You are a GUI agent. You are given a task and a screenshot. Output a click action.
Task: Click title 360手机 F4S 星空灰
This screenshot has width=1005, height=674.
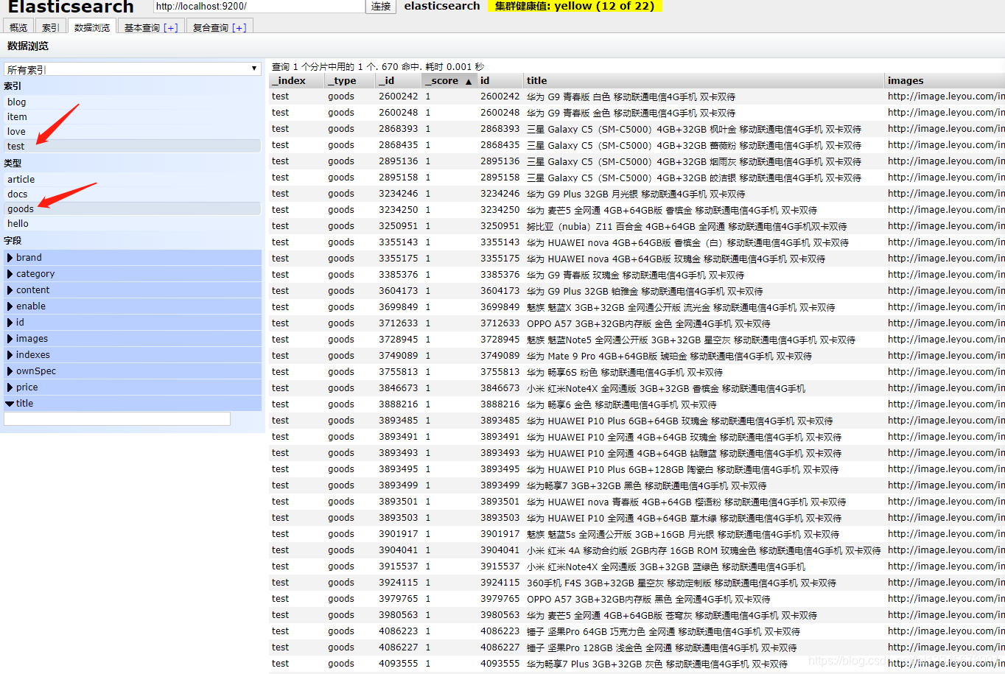[x=682, y=583]
